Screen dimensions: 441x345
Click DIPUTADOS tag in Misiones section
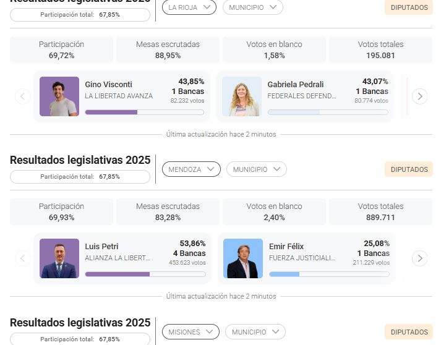(x=409, y=332)
